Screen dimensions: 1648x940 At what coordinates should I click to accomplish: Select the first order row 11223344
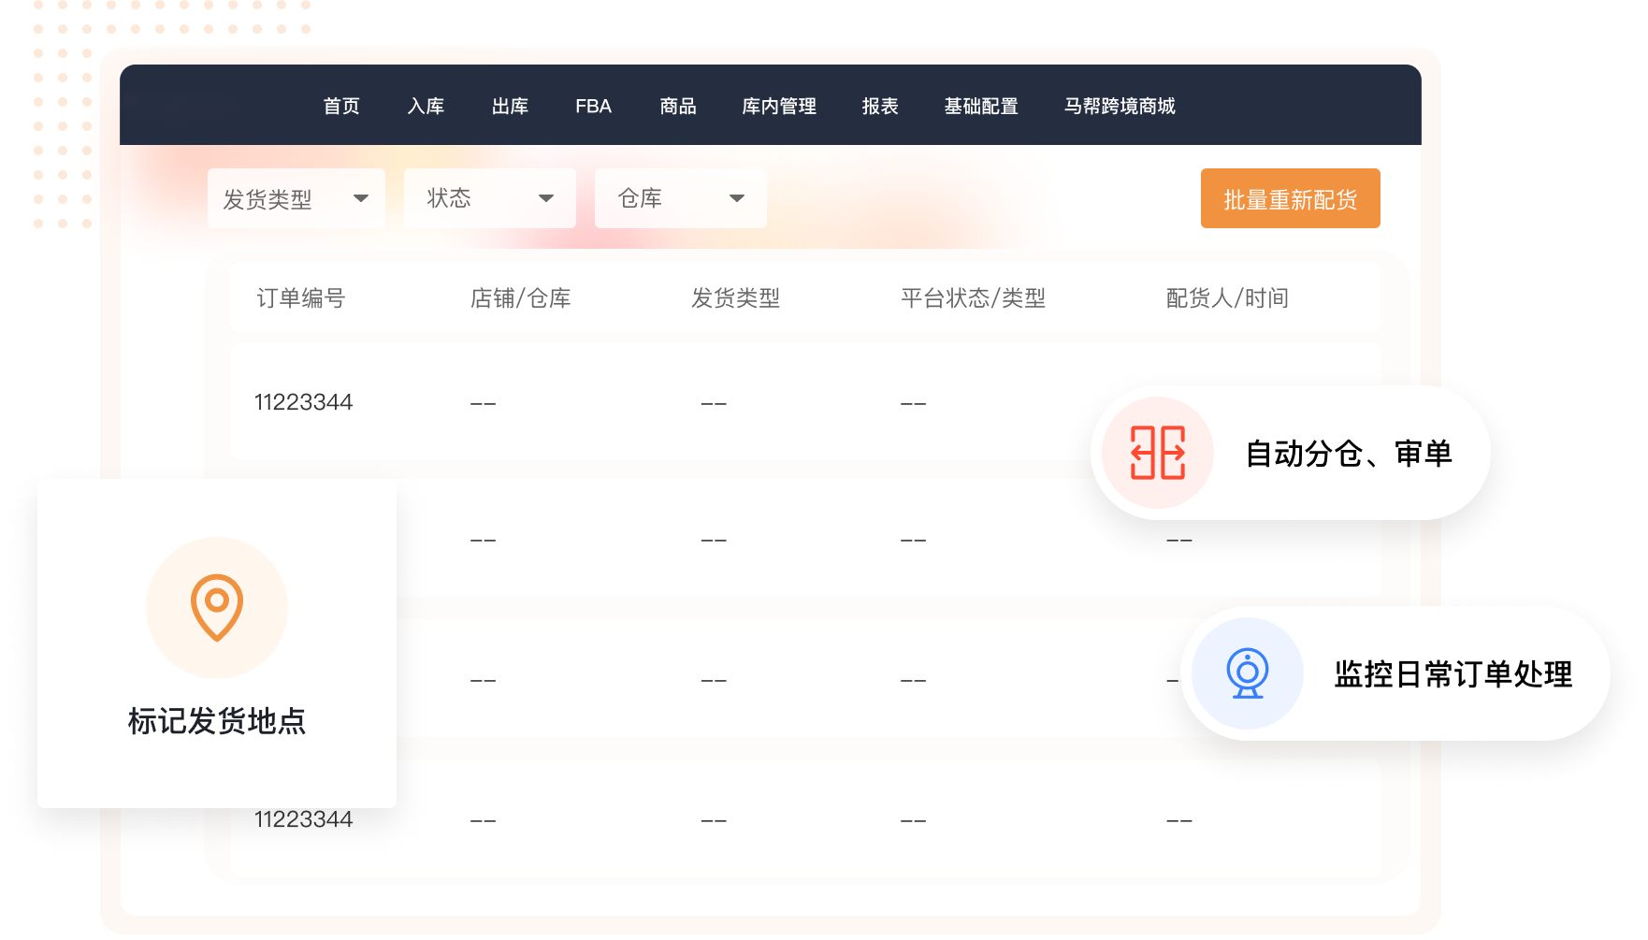(304, 402)
